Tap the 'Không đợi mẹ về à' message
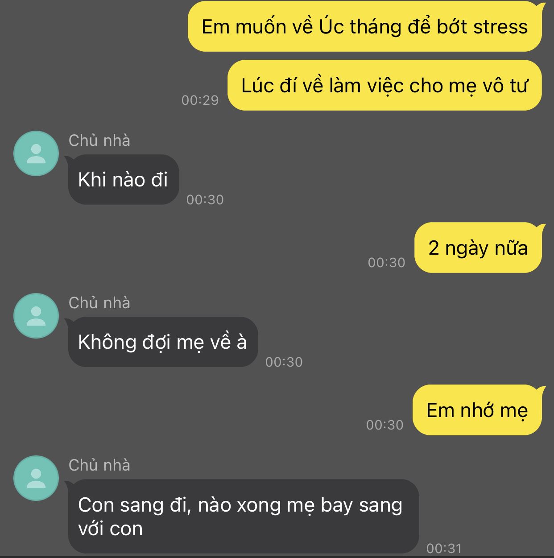Image resolution: width=554 pixels, height=558 pixels. pyautogui.click(x=162, y=342)
